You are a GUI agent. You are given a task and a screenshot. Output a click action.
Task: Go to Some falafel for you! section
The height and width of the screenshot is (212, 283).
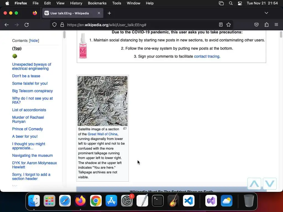click(x=30, y=83)
